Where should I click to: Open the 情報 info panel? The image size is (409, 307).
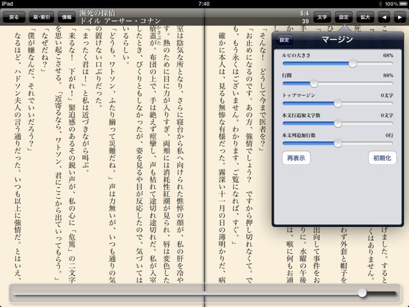[66, 17]
